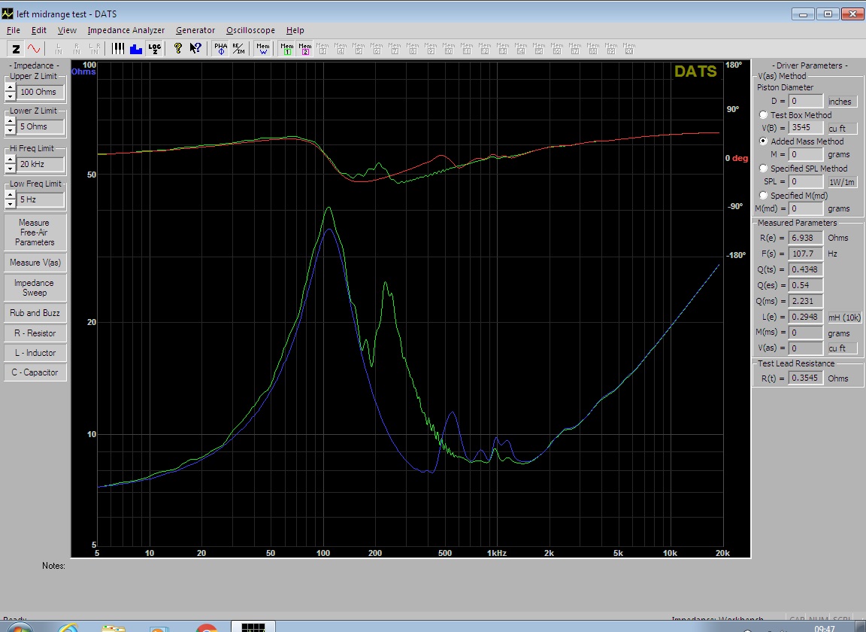Start an Impedance Sweep

point(35,287)
